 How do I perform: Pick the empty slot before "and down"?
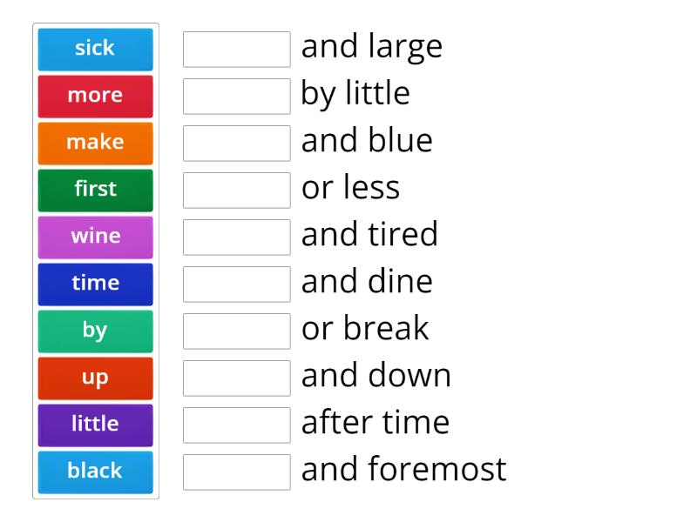coord(236,378)
